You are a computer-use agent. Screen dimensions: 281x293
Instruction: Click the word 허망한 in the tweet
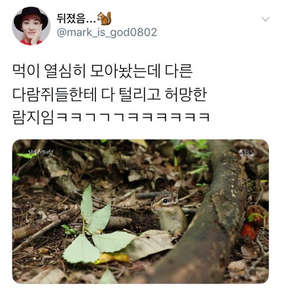click(186, 95)
